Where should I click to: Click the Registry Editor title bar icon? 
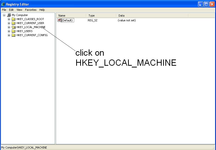(x=3, y=4)
